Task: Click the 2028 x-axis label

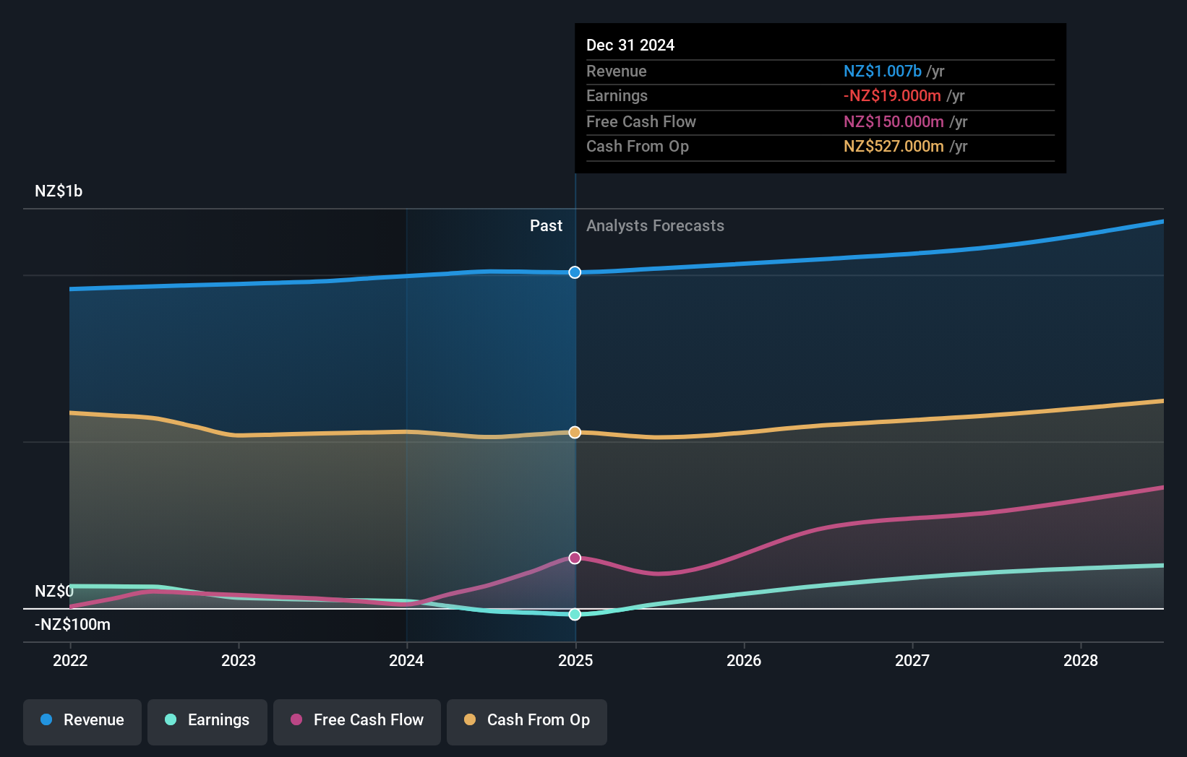Action: click(1081, 660)
